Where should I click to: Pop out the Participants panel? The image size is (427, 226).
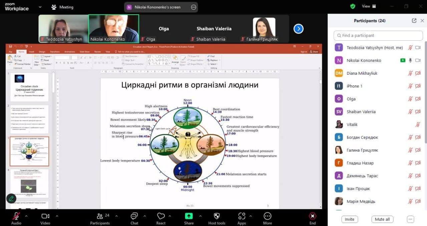click(414, 21)
